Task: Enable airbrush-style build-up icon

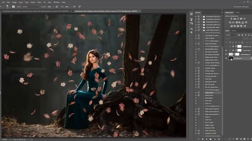Action: click(74, 7)
